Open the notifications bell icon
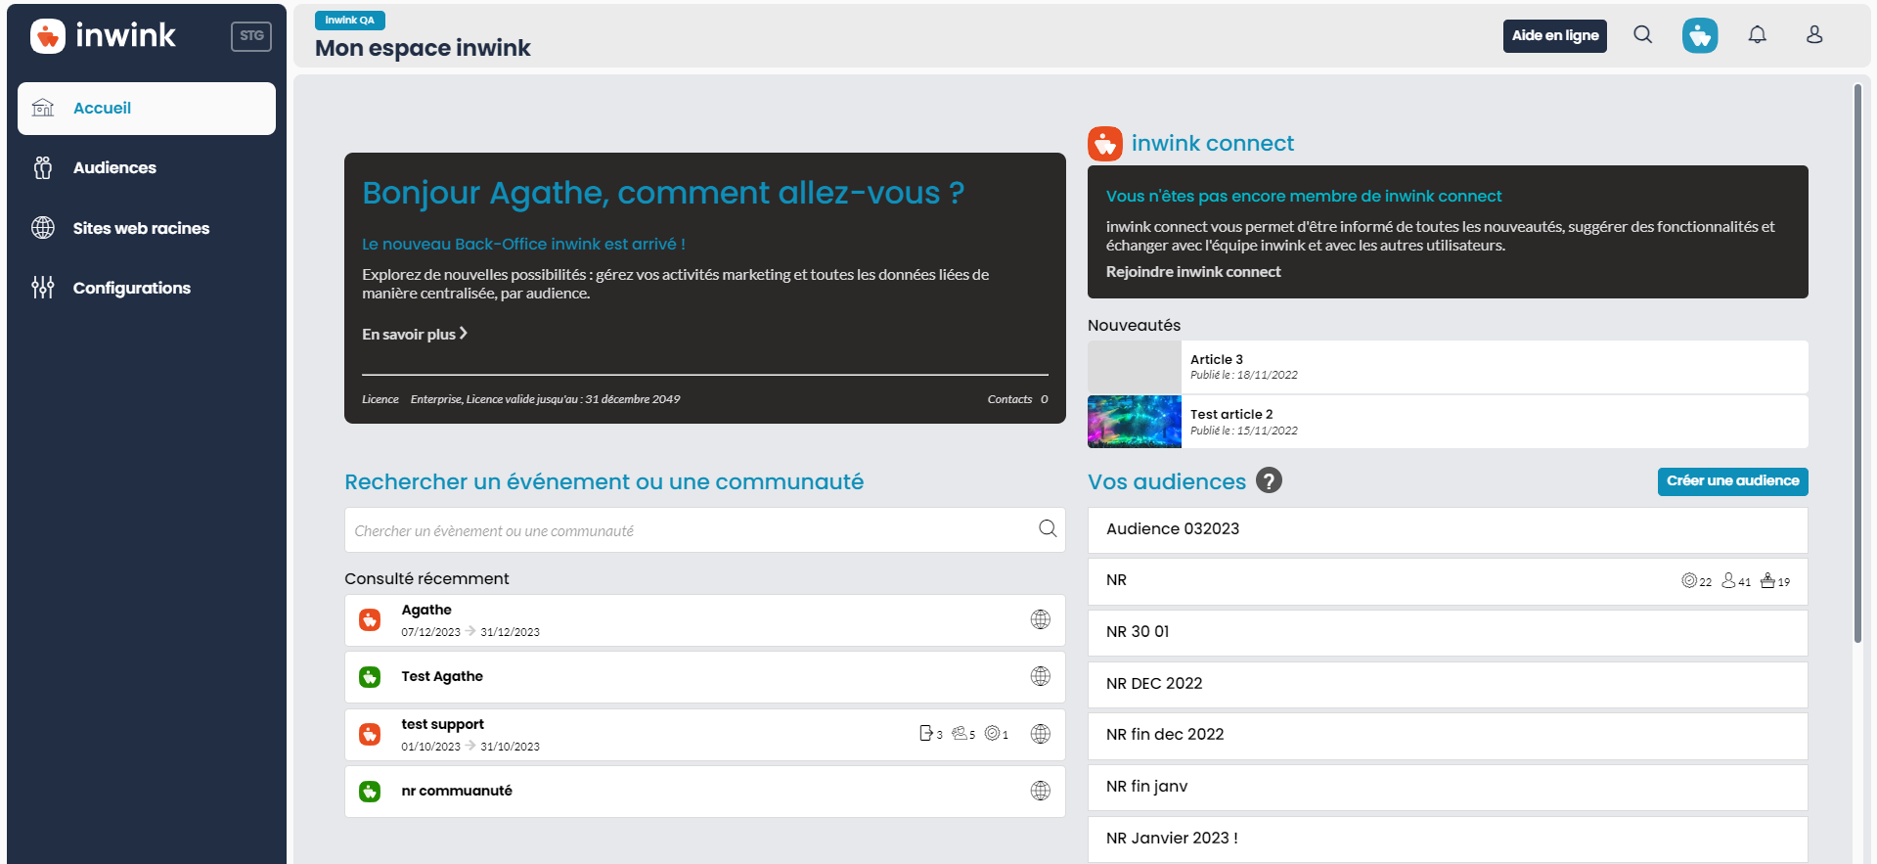Viewport: 1877px width, 864px height. pyautogui.click(x=1758, y=35)
